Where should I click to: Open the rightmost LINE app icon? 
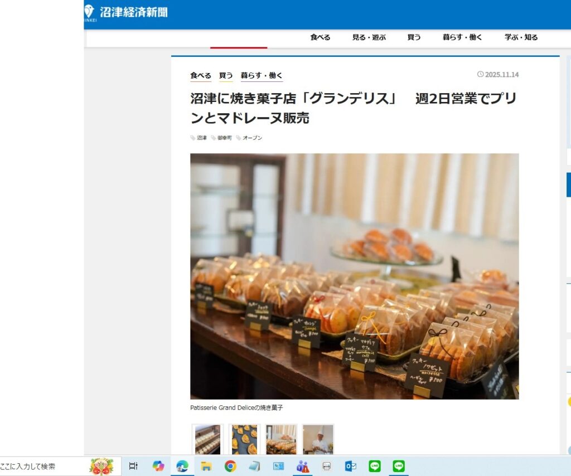click(399, 466)
